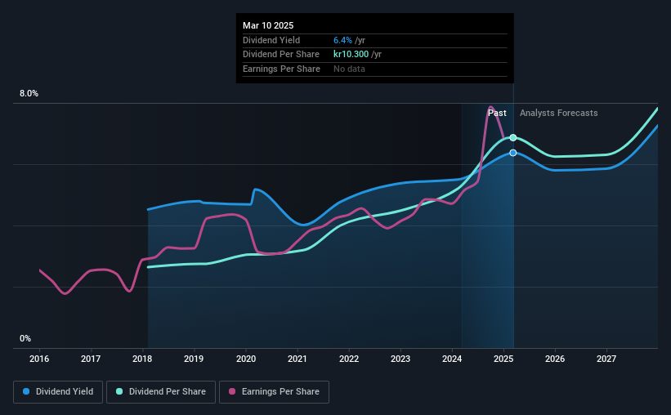671x415 pixels.
Task: Click the 2024 x-axis label
Action: tap(452, 359)
